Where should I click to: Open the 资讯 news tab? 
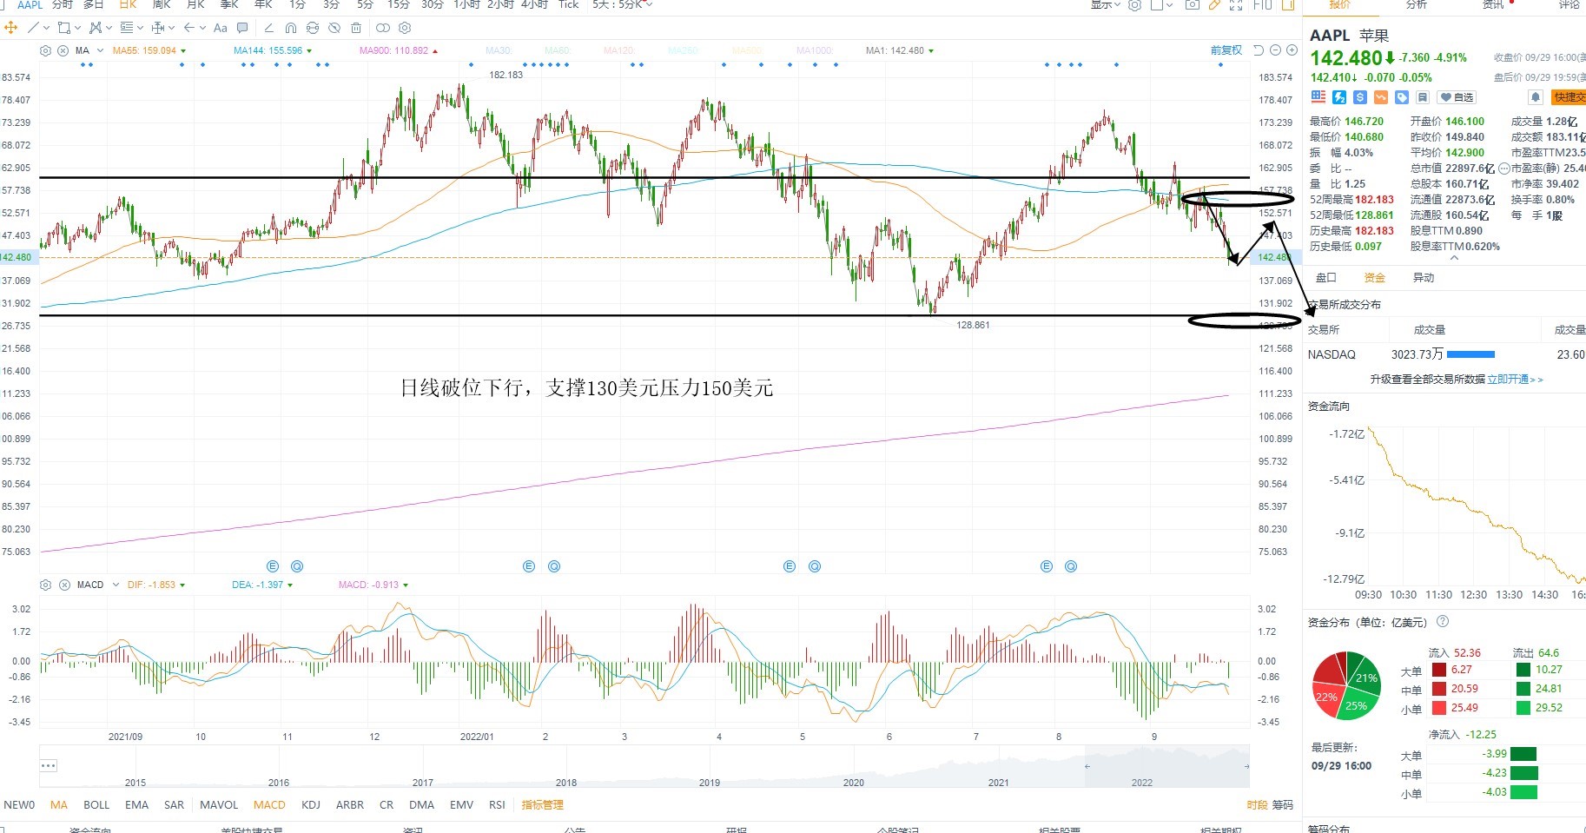1493,4
